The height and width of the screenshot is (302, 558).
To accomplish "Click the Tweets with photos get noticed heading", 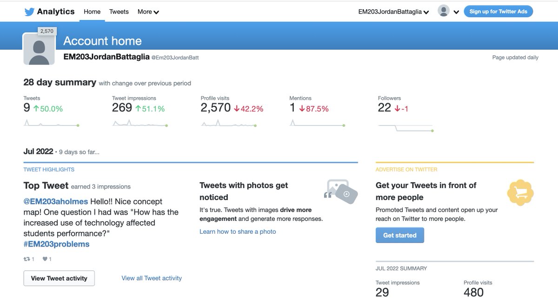I will point(244,191).
